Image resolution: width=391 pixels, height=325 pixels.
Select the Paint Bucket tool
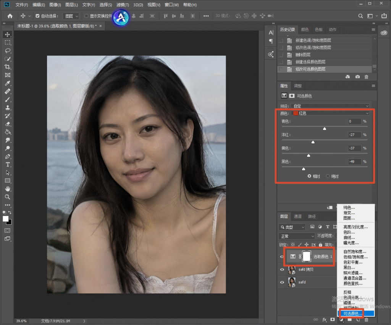(8, 132)
